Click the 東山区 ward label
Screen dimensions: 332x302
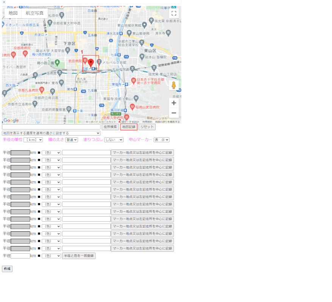(x=150, y=51)
